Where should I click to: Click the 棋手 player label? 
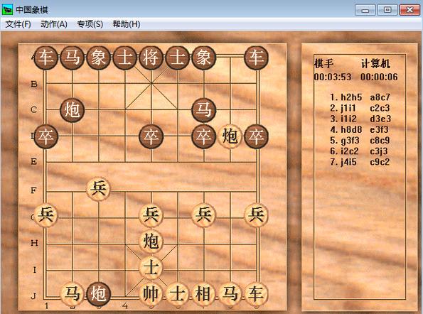[x=324, y=64]
